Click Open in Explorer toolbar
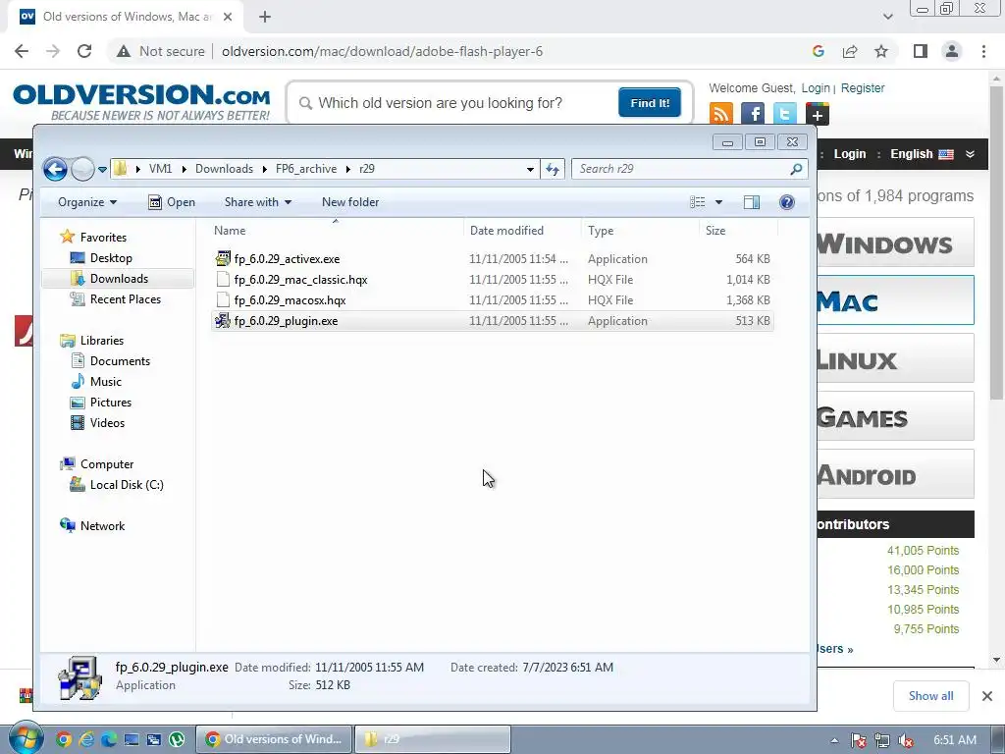The height and width of the screenshot is (754, 1005). [x=171, y=202]
